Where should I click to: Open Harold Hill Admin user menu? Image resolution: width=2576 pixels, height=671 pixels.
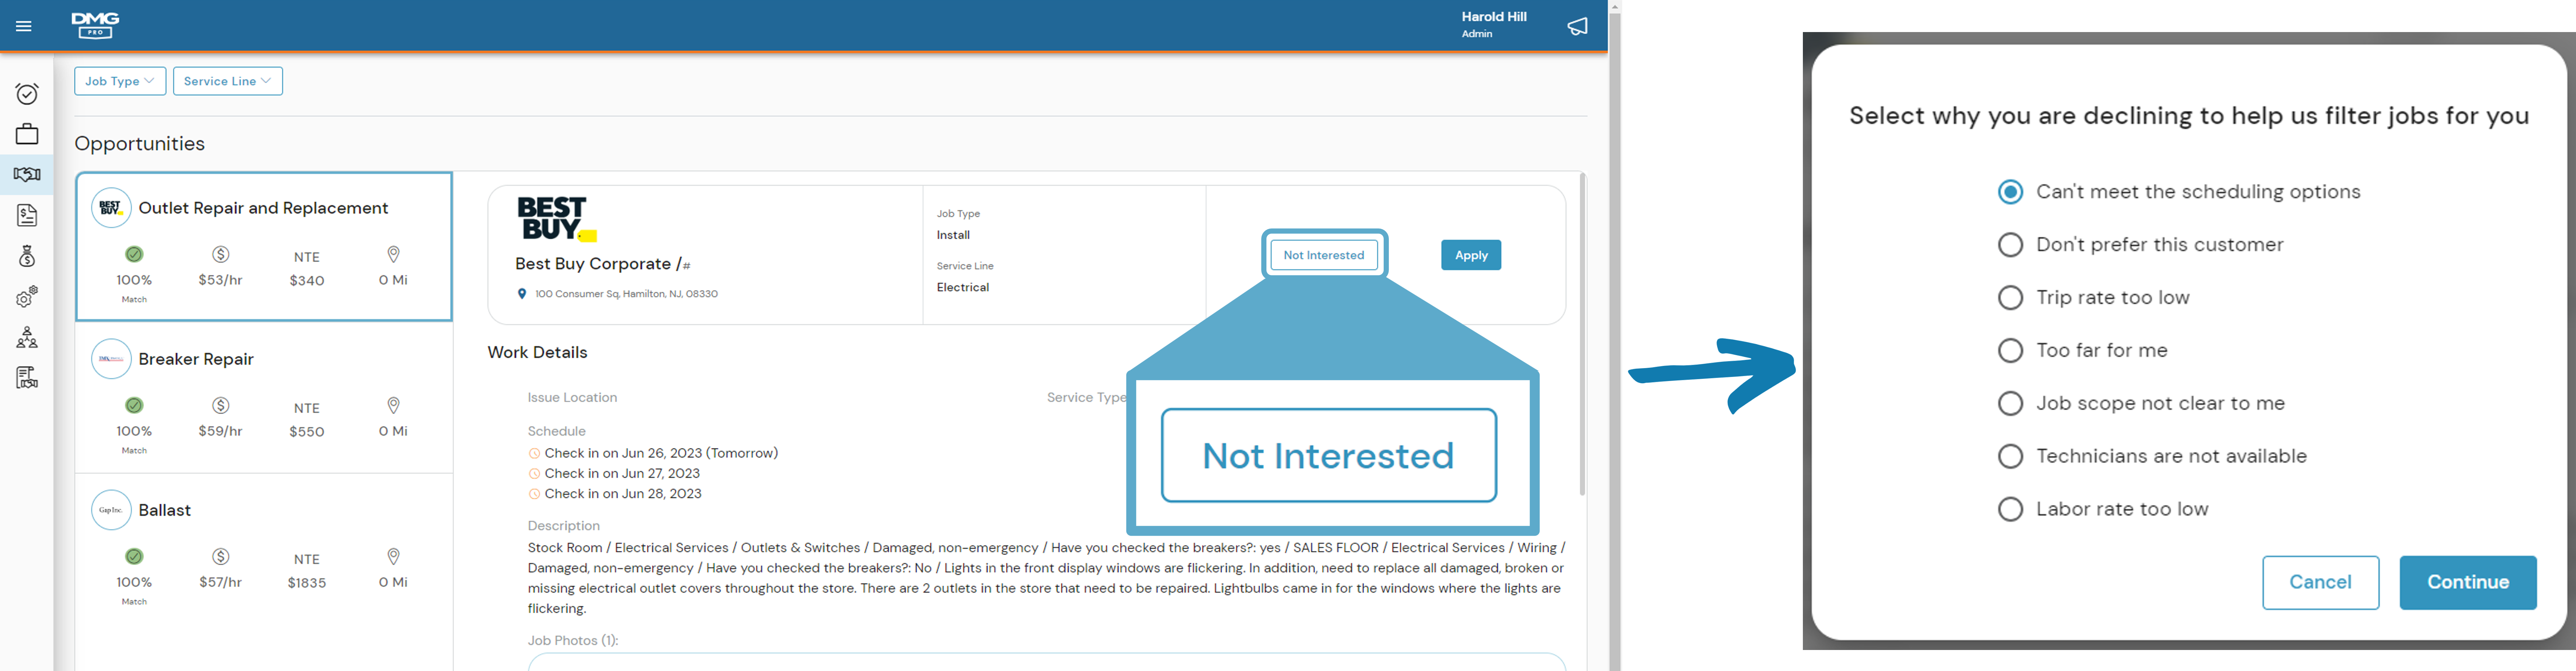(1494, 25)
